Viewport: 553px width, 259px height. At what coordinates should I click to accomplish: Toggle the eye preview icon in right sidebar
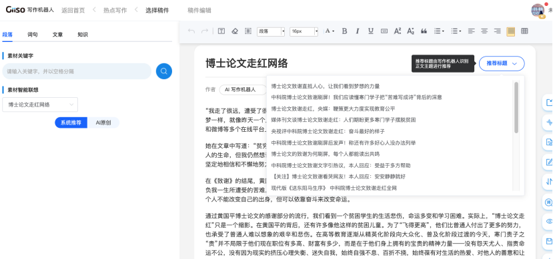(549, 221)
